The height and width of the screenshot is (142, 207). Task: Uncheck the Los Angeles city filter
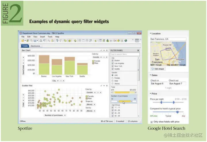point(113,63)
